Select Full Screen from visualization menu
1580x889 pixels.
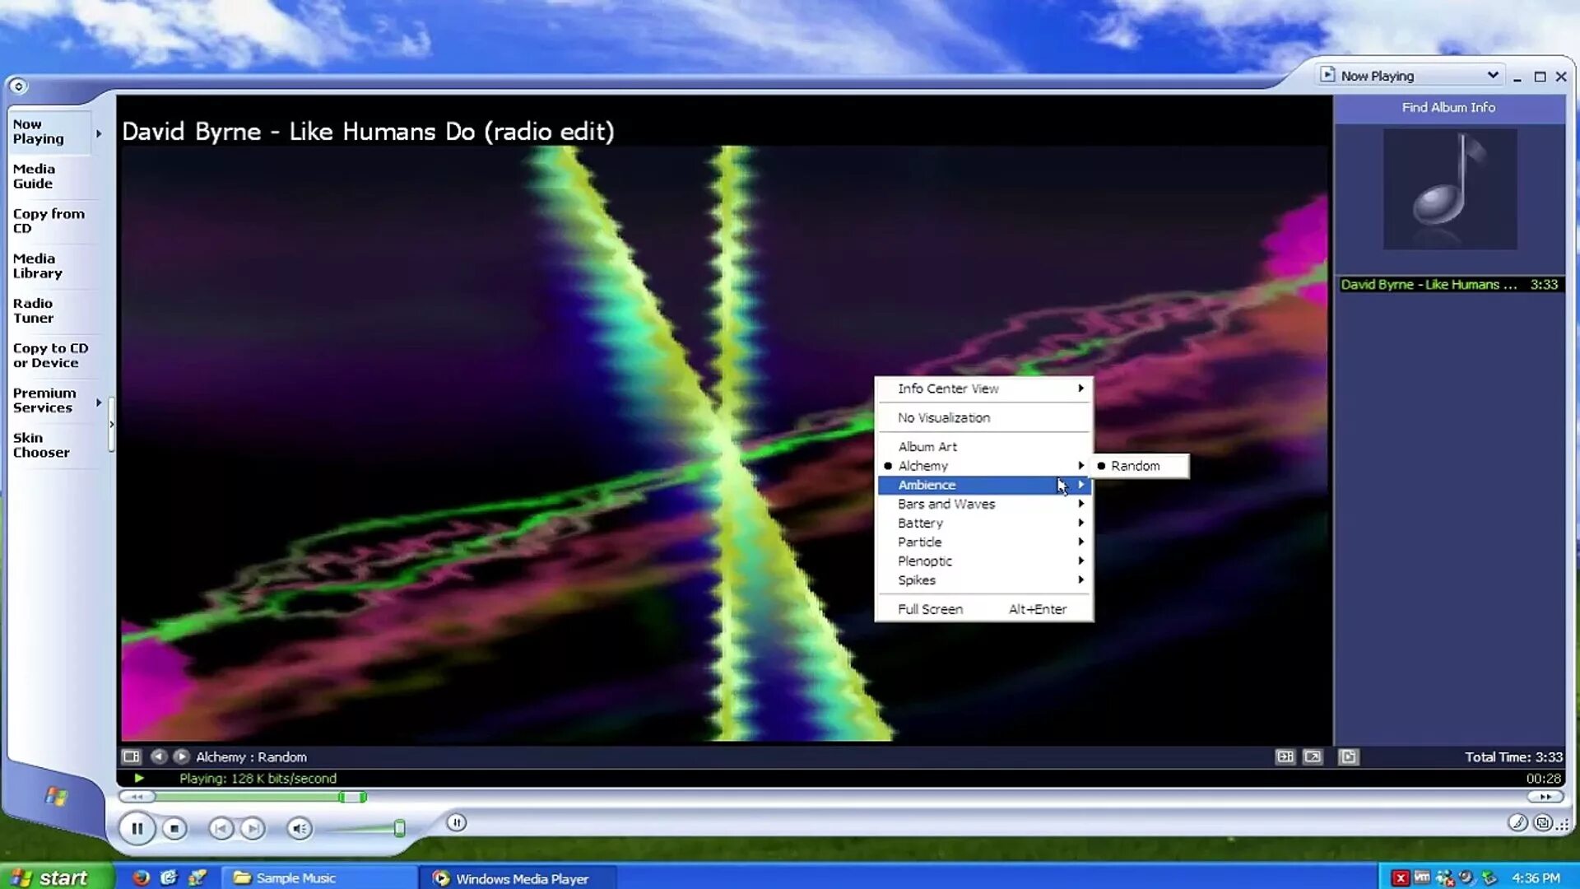929,607
